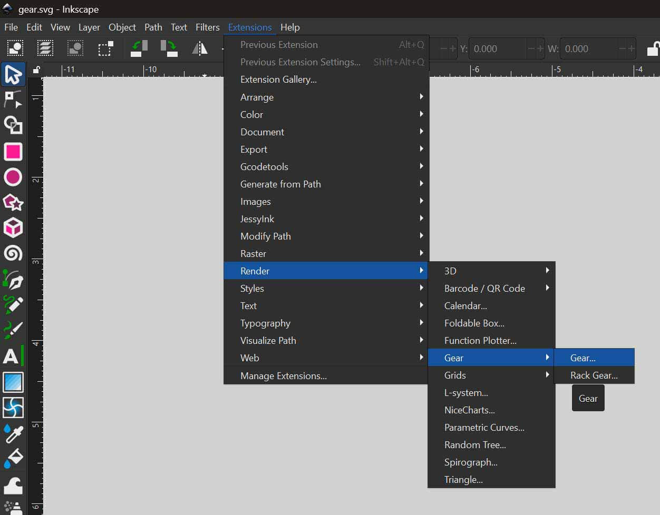Rotate selection 90 degrees counter-clockwise
Image resolution: width=660 pixels, height=515 pixels.
pos(139,48)
